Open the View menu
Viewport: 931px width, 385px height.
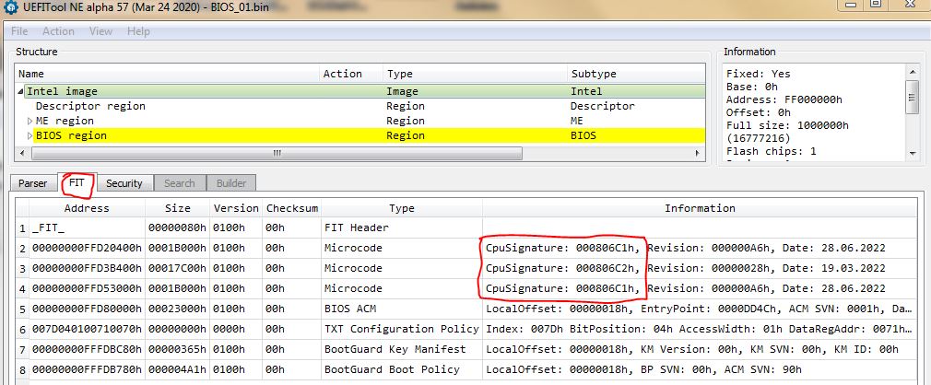[101, 31]
